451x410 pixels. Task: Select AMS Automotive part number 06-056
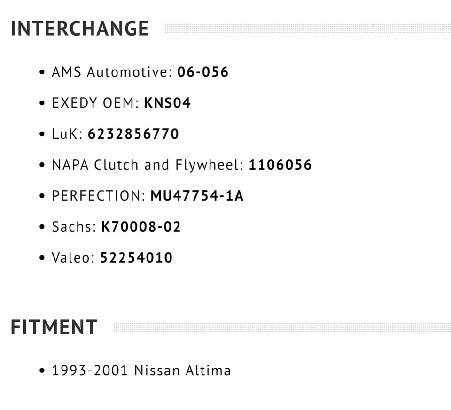202,72
